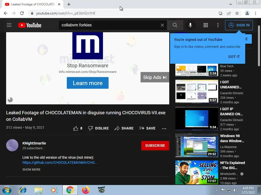Open the NFTs Explained video thumbnail
This screenshot has width=261, height=195.
pyautogui.click(x=197, y=172)
